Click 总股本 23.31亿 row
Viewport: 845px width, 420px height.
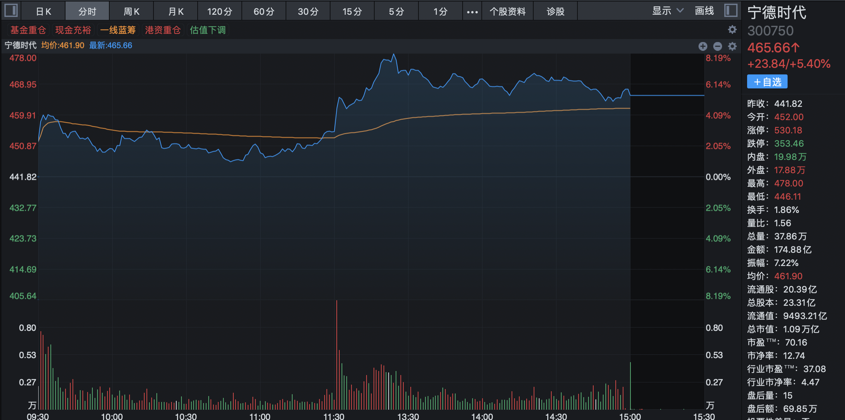coord(781,302)
